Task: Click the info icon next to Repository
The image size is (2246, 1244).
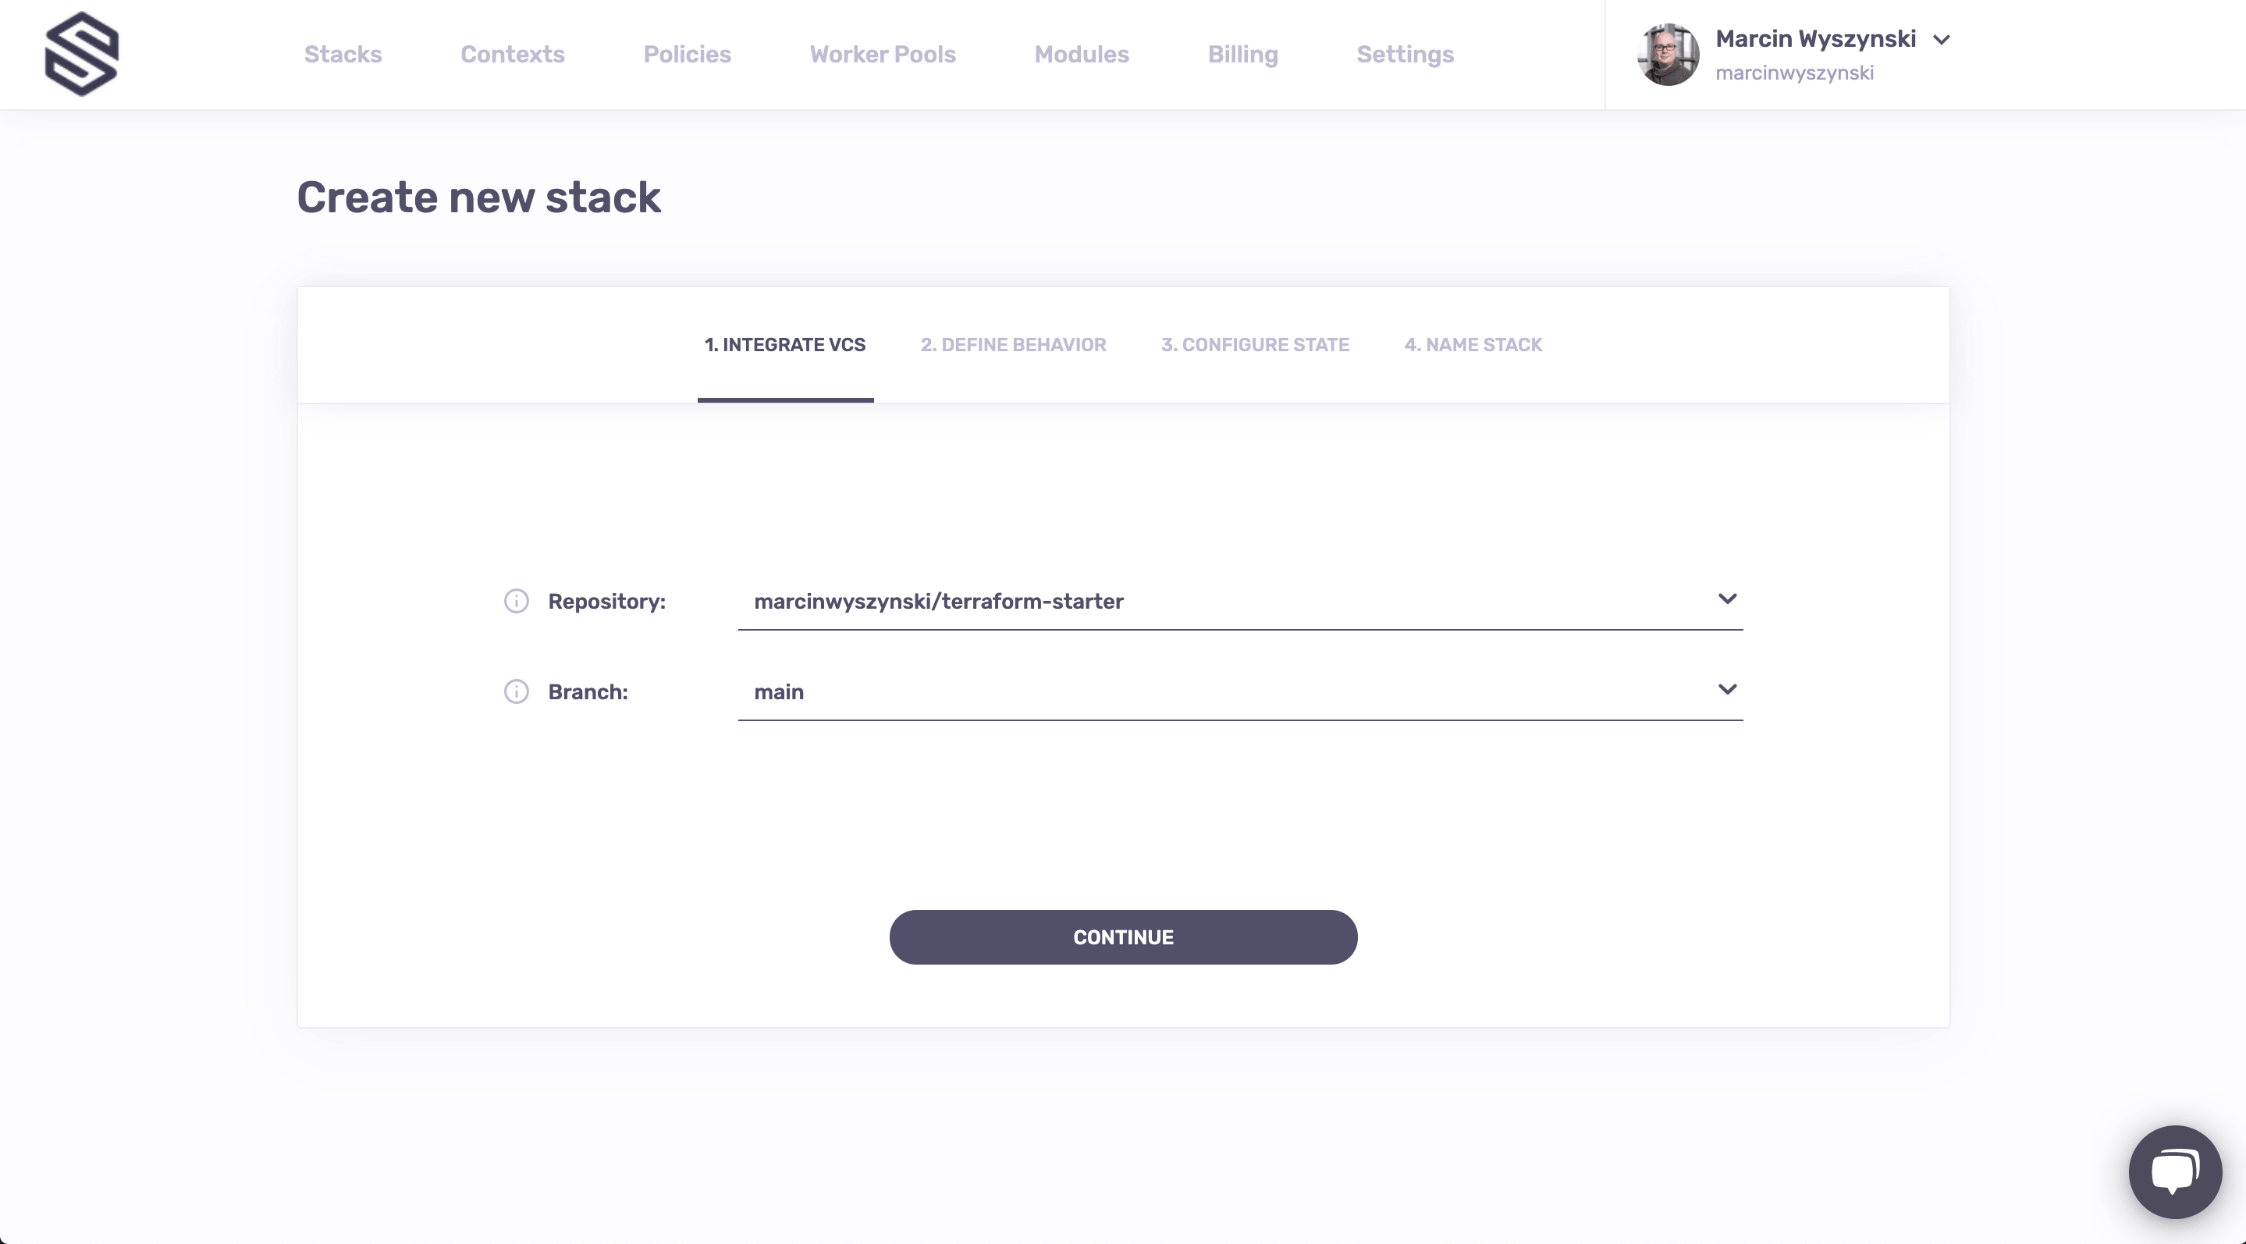Action: pyautogui.click(x=517, y=601)
